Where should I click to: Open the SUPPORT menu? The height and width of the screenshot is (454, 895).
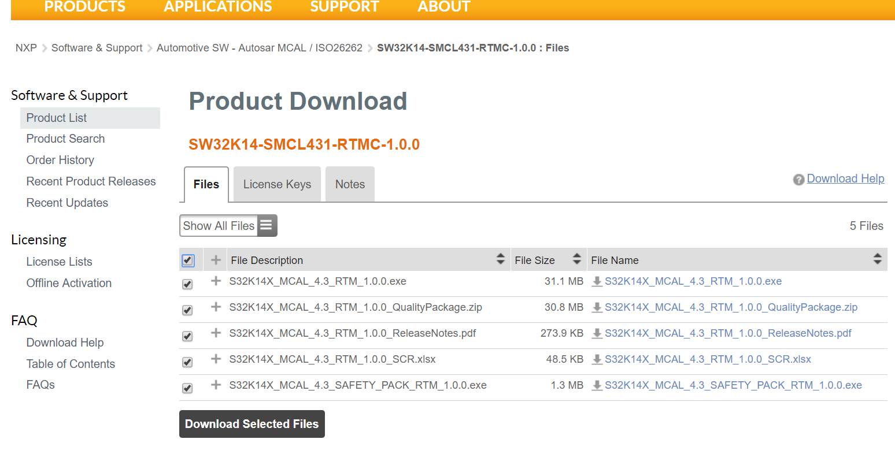pyautogui.click(x=345, y=7)
